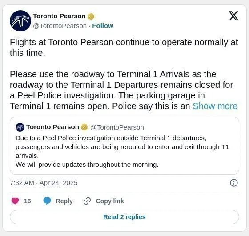Image resolution: width=249 pixels, height=236 pixels.
Task: Expand the tweet with Show more
Action: click(215, 106)
